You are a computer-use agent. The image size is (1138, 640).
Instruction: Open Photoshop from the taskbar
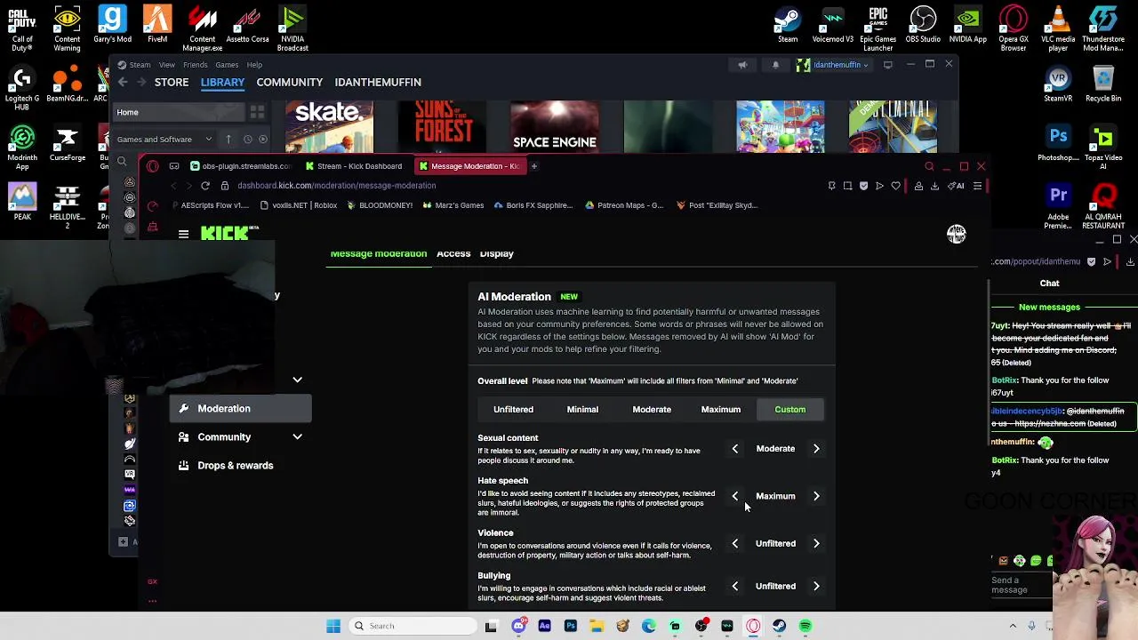pos(571,626)
